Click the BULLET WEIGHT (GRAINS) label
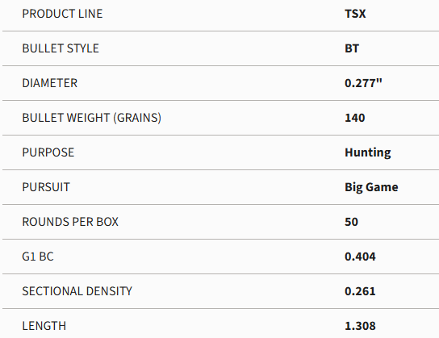 click(91, 118)
